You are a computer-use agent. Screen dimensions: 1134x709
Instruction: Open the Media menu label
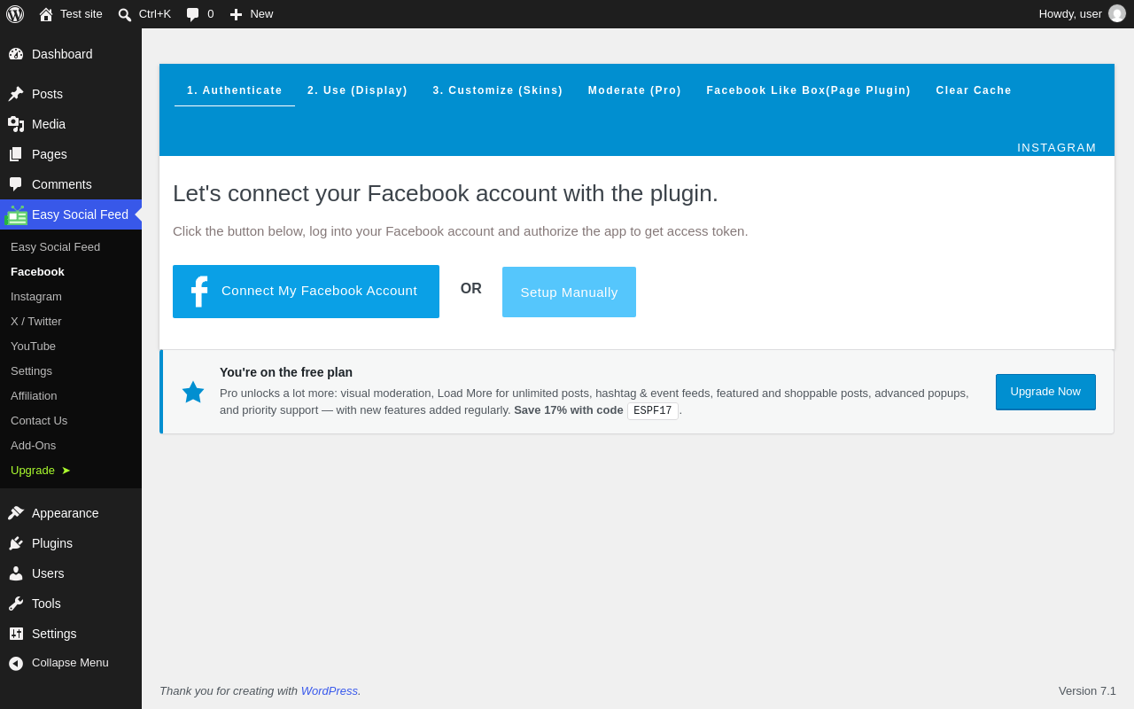(49, 124)
